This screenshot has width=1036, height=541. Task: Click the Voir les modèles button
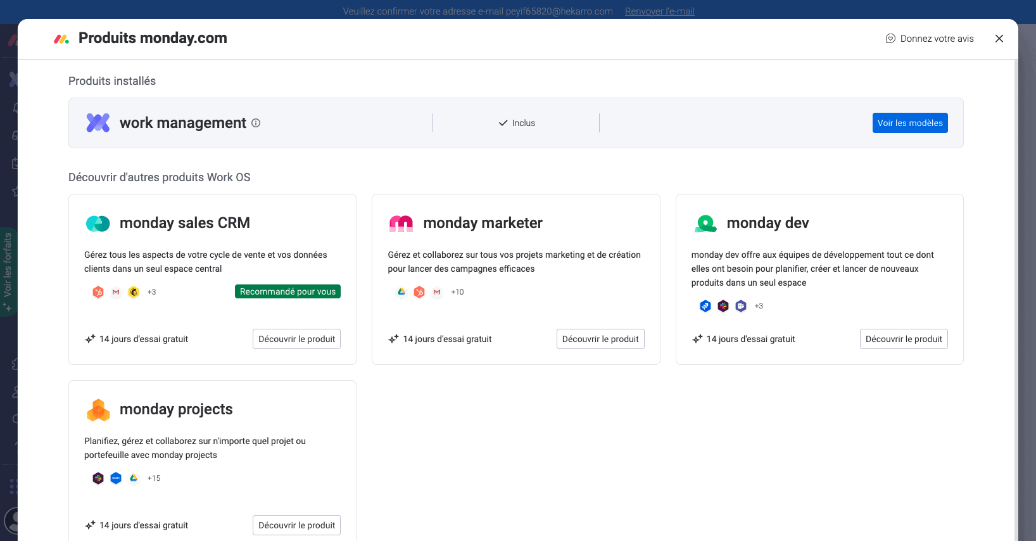[x=910, y=123]
